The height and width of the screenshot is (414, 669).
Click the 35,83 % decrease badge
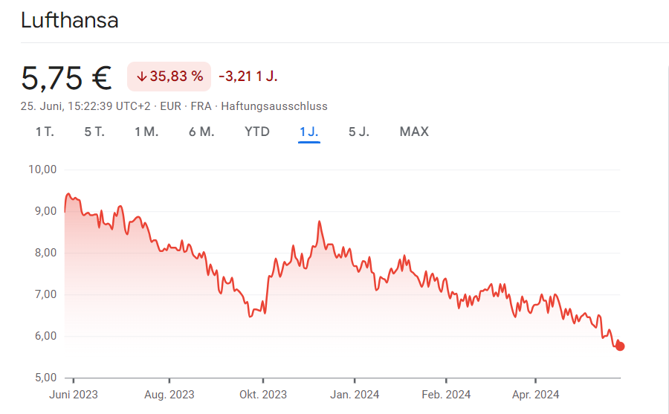pyautogui.click(x=169, y=77)
